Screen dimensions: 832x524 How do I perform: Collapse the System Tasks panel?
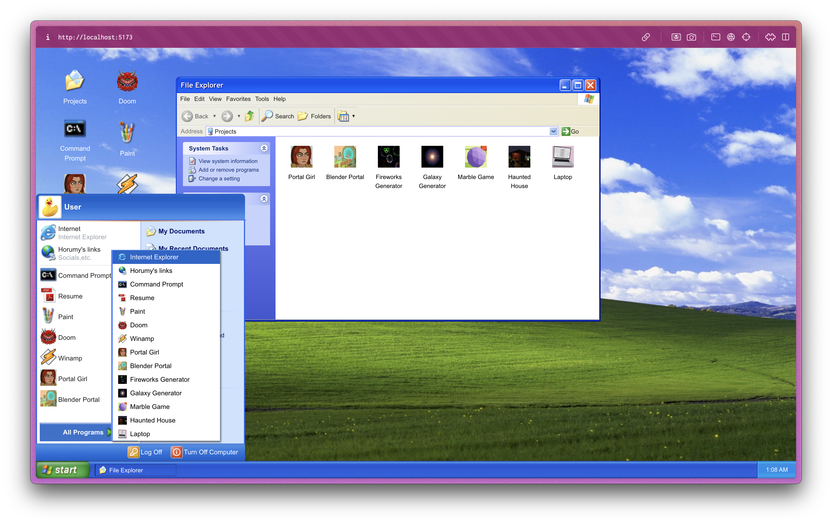(x=264, y=148)
